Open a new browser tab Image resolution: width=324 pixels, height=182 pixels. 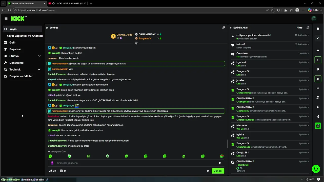(91, 3)
